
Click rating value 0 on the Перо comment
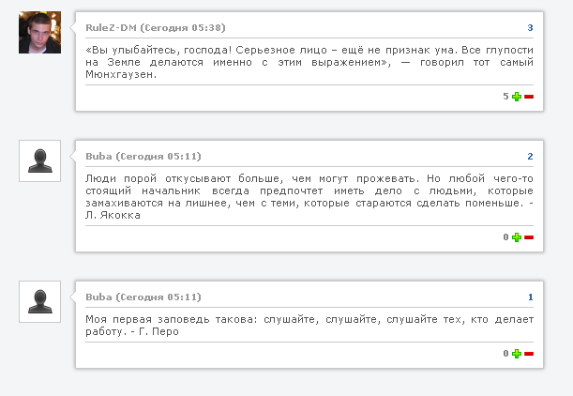[505, 354]
